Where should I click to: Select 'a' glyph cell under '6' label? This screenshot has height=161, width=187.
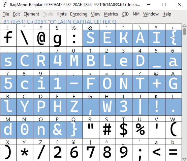pos(174,61)
